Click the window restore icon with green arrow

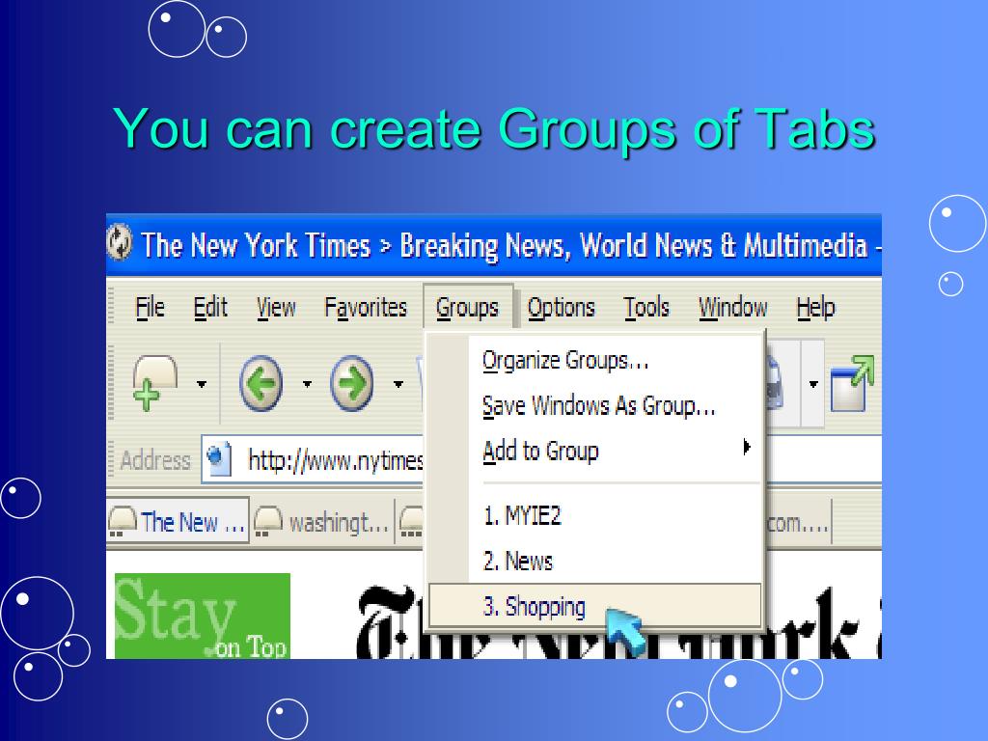[852, 383]
